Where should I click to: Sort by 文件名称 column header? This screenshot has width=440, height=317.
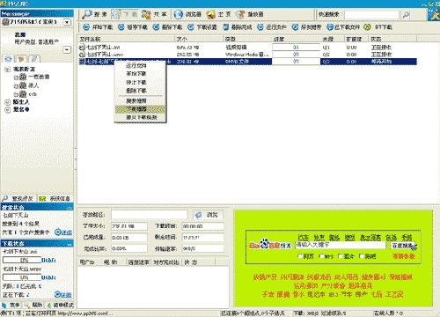coord(127,39)
